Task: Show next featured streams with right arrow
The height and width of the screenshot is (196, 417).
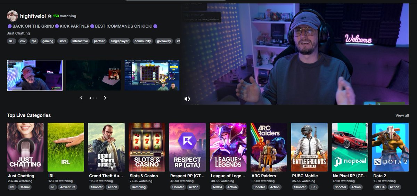Action: point(105,98)
